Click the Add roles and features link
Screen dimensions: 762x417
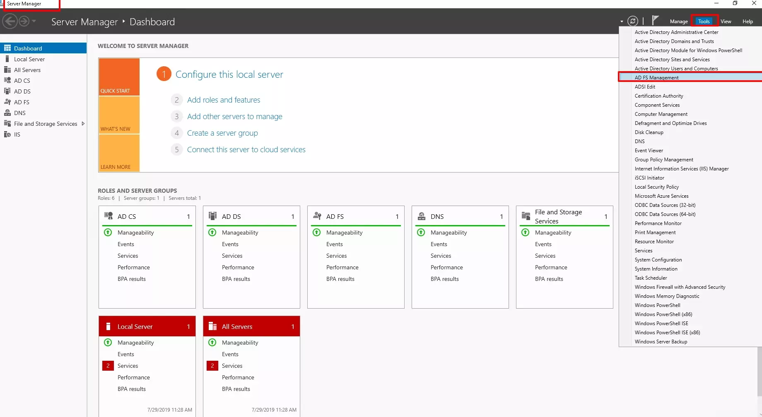pyautogui.click(x=224, y=100)
